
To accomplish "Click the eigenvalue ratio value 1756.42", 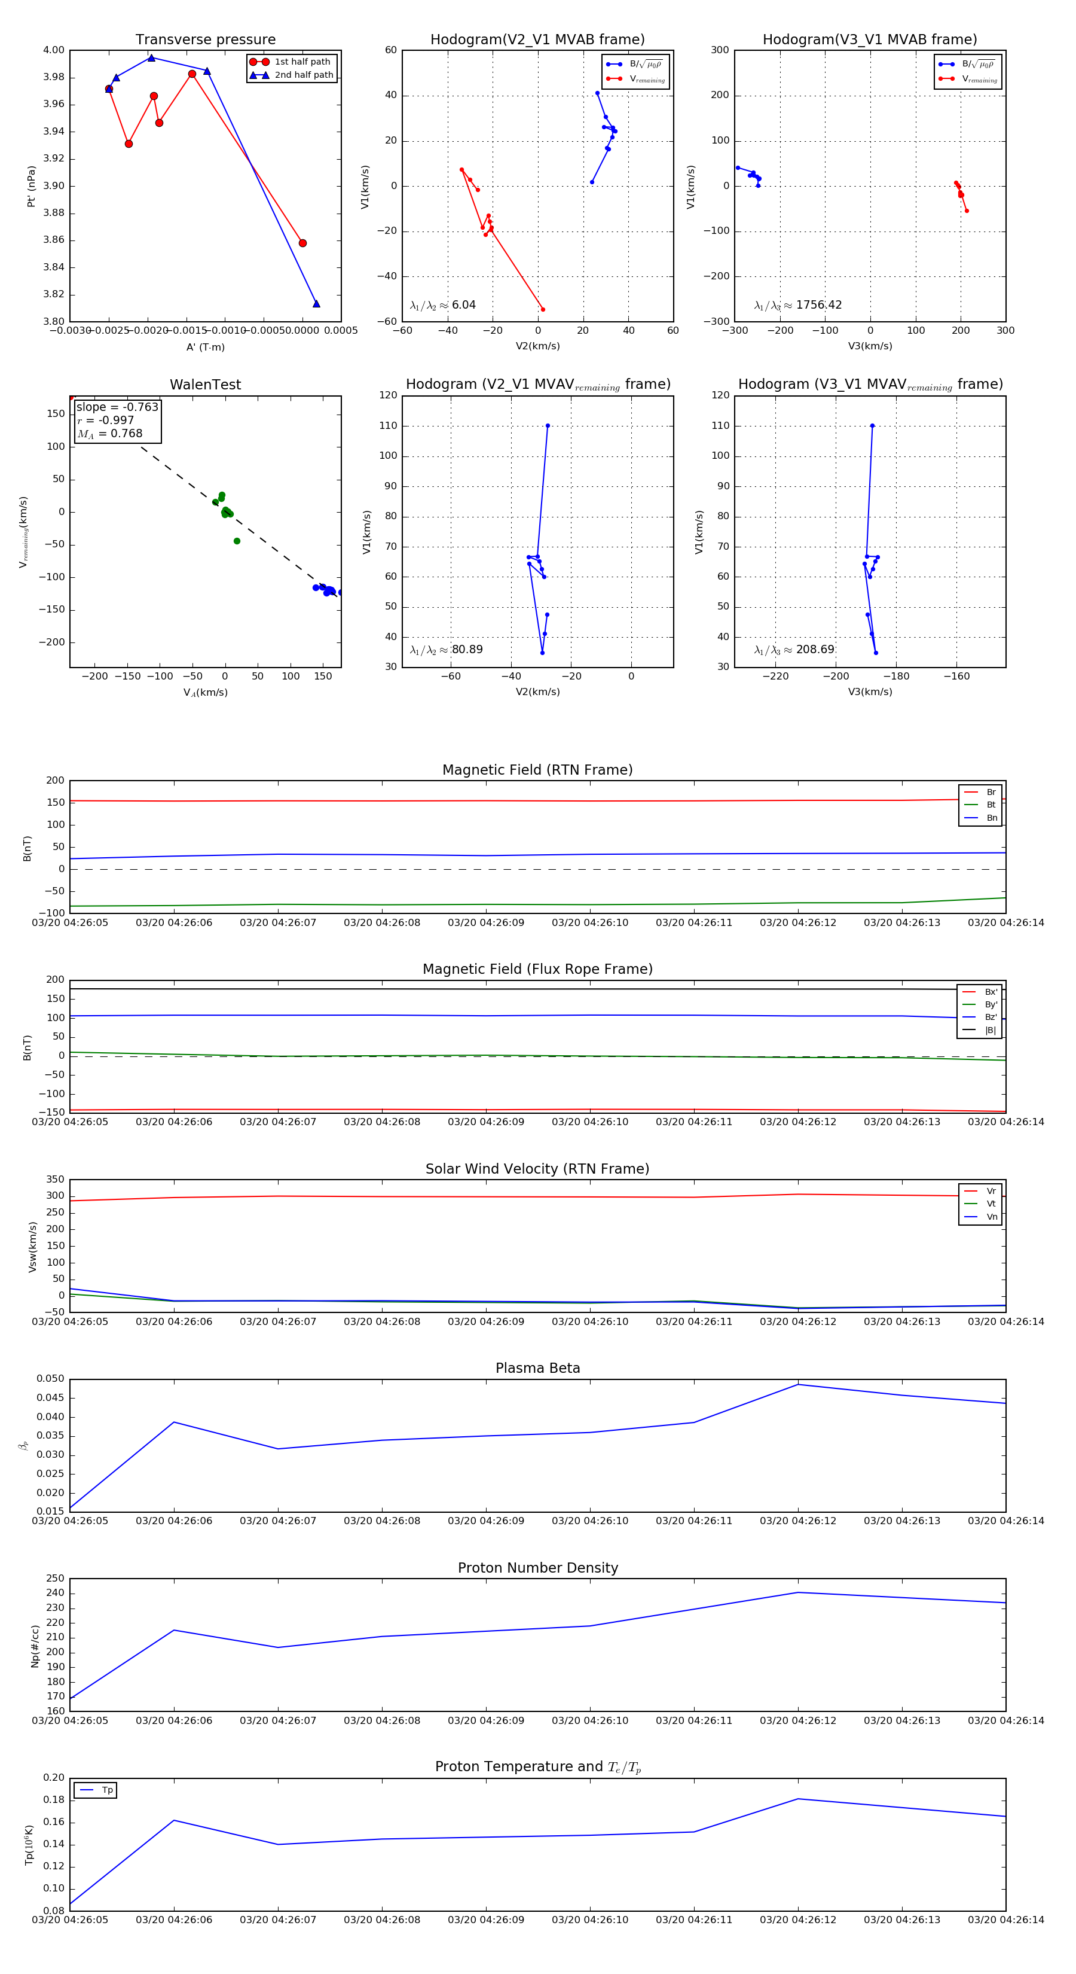I will (x=819, y=305).
